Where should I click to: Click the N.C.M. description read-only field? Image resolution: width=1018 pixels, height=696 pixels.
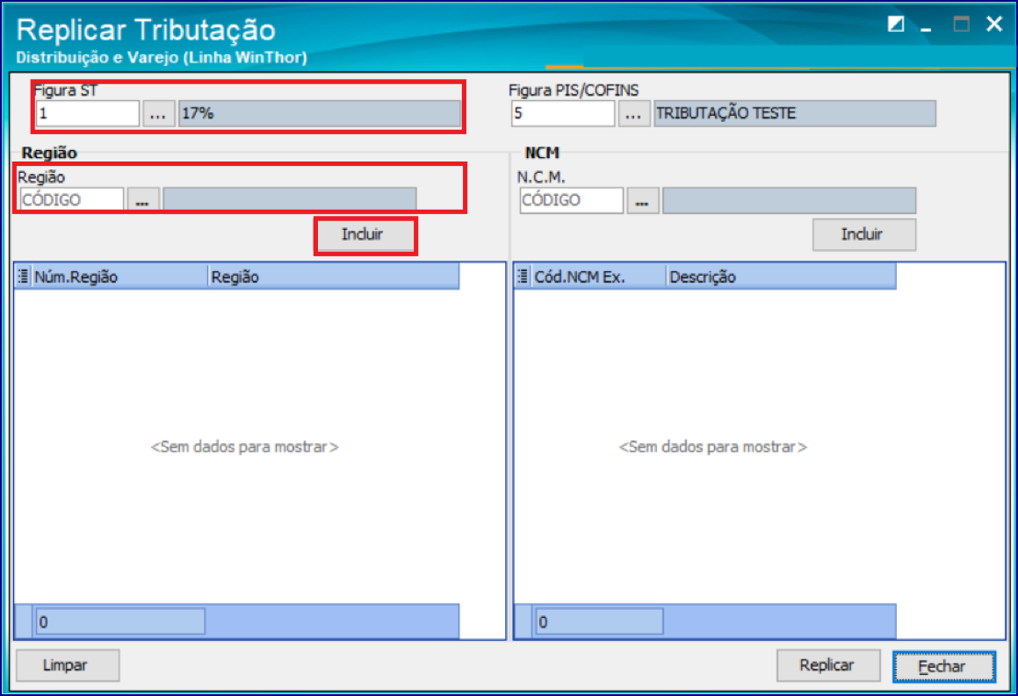[790, 200]
